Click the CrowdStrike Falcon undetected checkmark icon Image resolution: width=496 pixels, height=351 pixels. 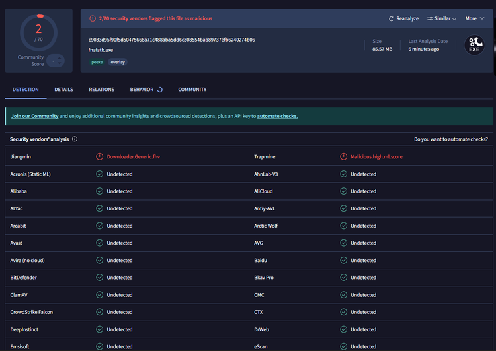click(x=100, y=312)
